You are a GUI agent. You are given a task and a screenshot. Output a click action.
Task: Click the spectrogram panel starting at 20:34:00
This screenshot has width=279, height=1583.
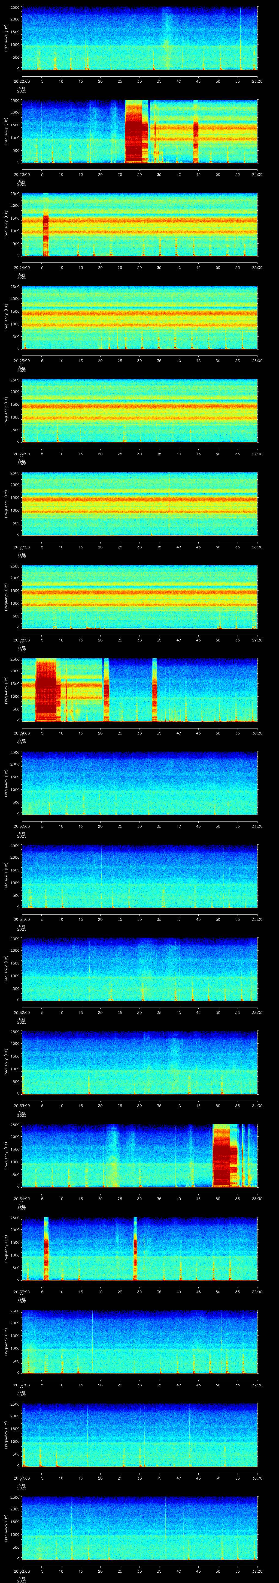click(x=140, y=1155)
